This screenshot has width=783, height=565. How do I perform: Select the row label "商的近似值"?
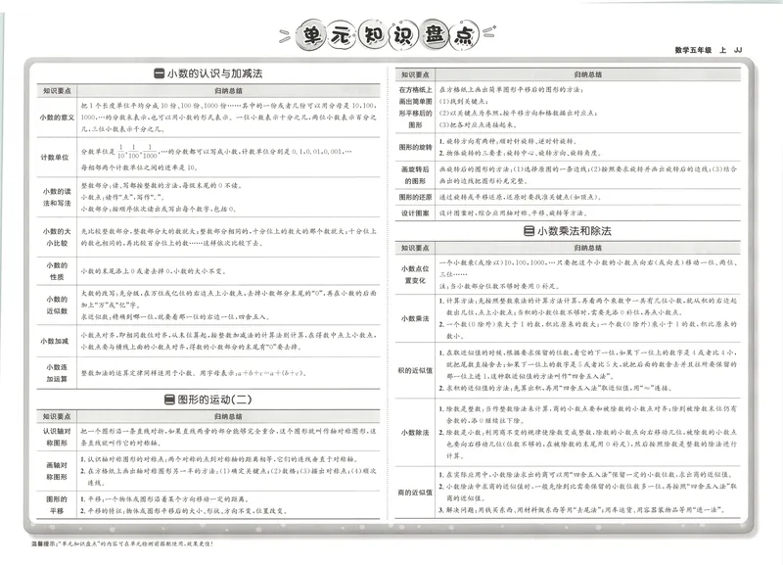(x=415, y=493)
